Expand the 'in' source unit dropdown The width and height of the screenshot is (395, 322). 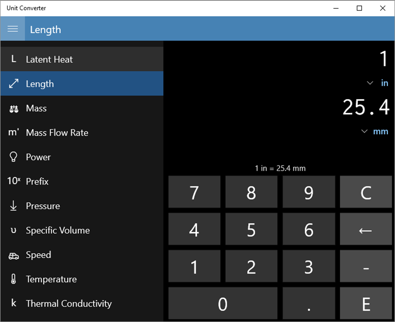(x=370, y=83)
